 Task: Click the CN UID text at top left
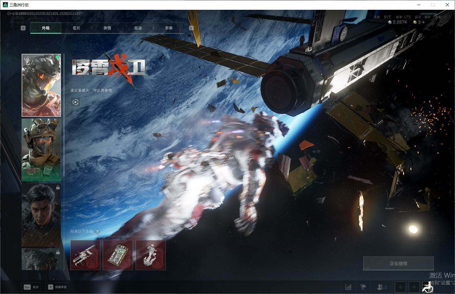45,14
